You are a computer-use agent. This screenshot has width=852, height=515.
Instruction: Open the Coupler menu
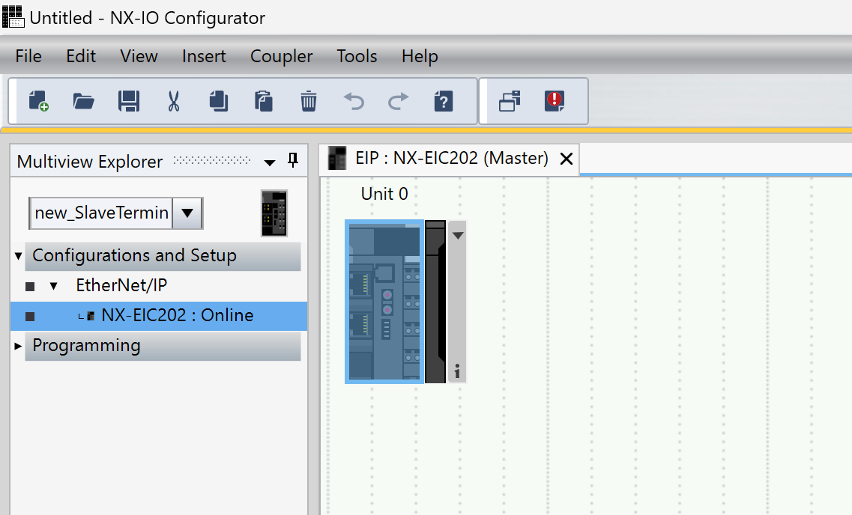coord(281,56)
